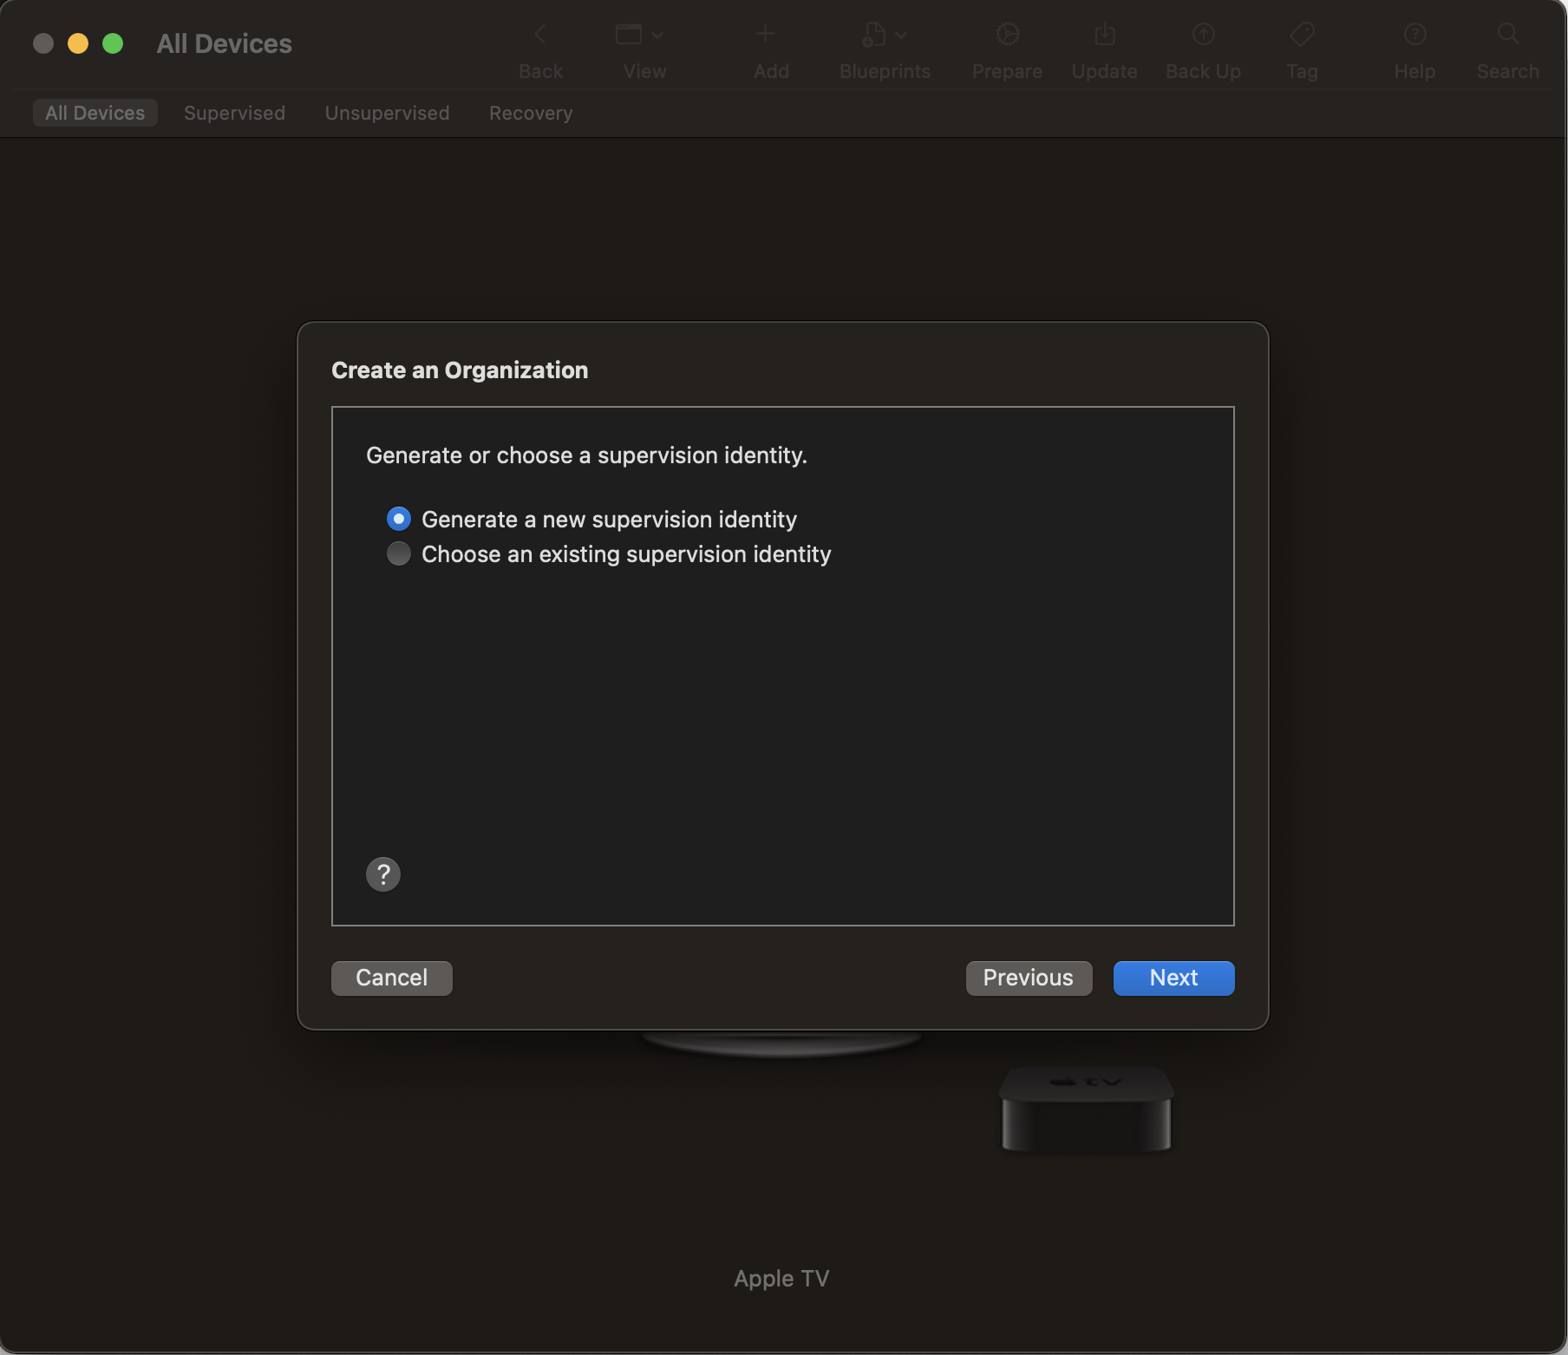1568x1355 pixels.
Task: Click the Prepare gear icon
Action: click(x=1007, y=35)
